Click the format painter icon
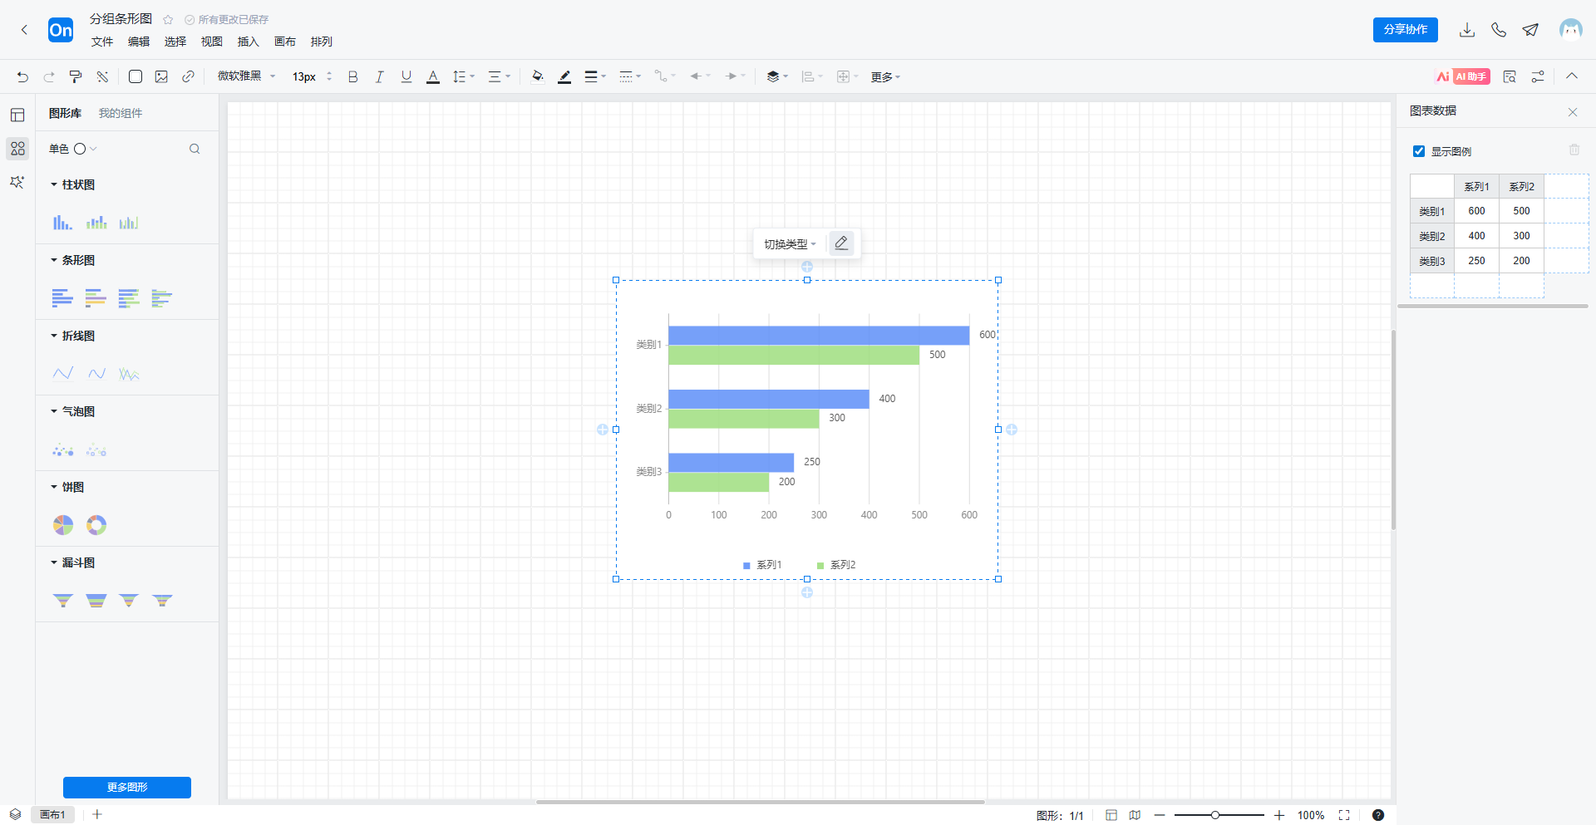Image resolution: width=1596 pixels, height=825 pixels. 76,76
